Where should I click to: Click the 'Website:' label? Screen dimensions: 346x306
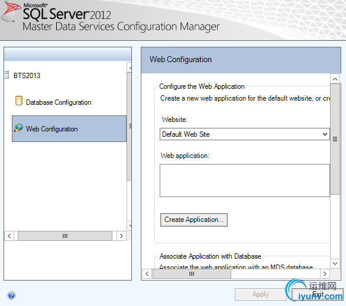tap(174, 120)
